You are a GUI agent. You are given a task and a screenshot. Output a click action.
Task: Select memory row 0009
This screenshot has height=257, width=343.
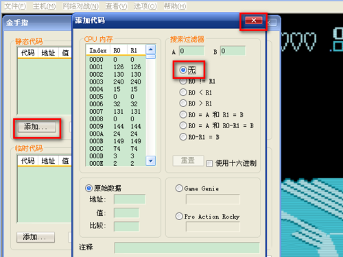click(x=116, y=126)
